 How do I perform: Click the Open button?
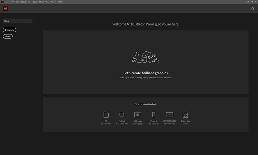click(8, 36)
